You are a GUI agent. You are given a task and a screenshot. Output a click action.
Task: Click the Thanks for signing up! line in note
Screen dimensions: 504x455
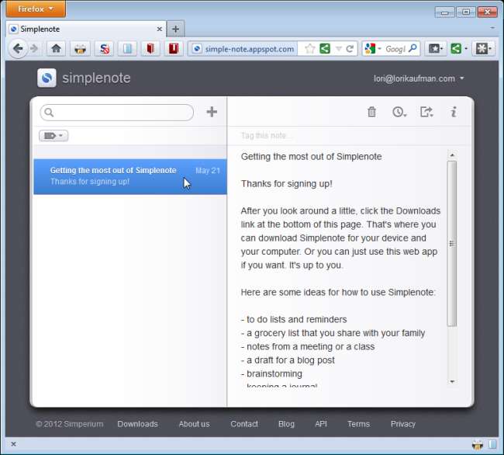(x=286, y=184)
